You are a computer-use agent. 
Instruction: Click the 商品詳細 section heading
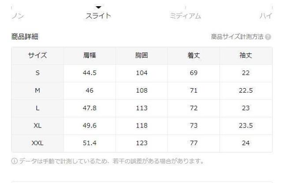point(22,36)
